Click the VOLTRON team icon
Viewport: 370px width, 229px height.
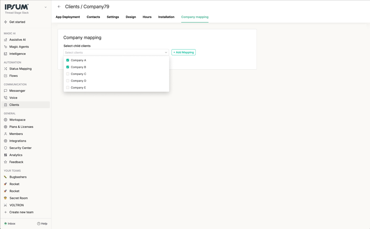(x=5, y=205)
